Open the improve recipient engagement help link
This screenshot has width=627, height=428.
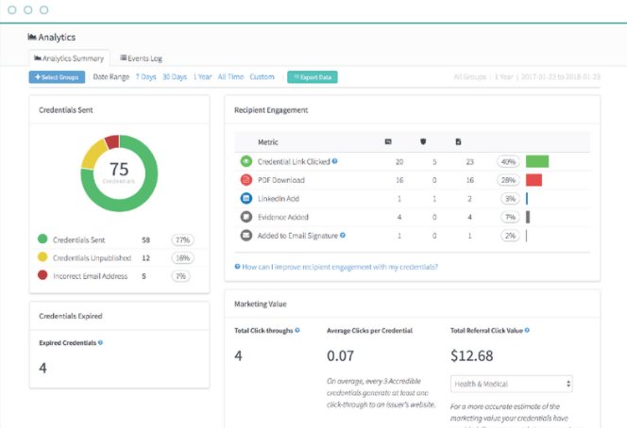(336, 267)
